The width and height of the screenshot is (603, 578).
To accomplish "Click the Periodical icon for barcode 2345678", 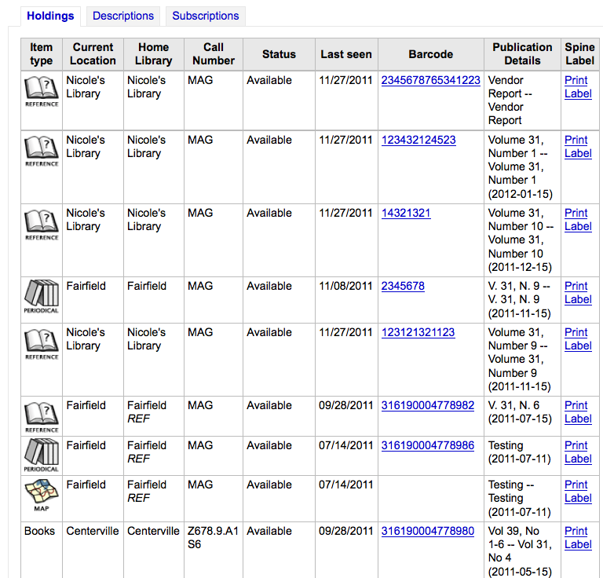I will point(42,296).
